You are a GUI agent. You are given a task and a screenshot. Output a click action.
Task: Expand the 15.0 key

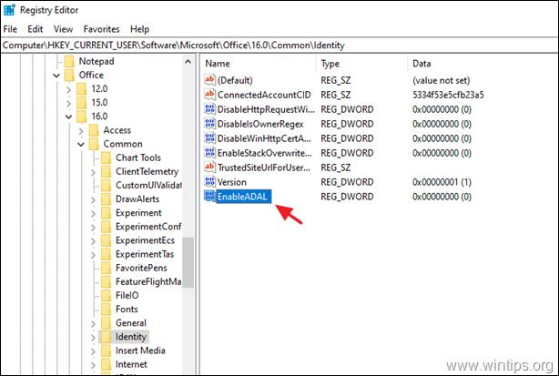click(68, 104)
